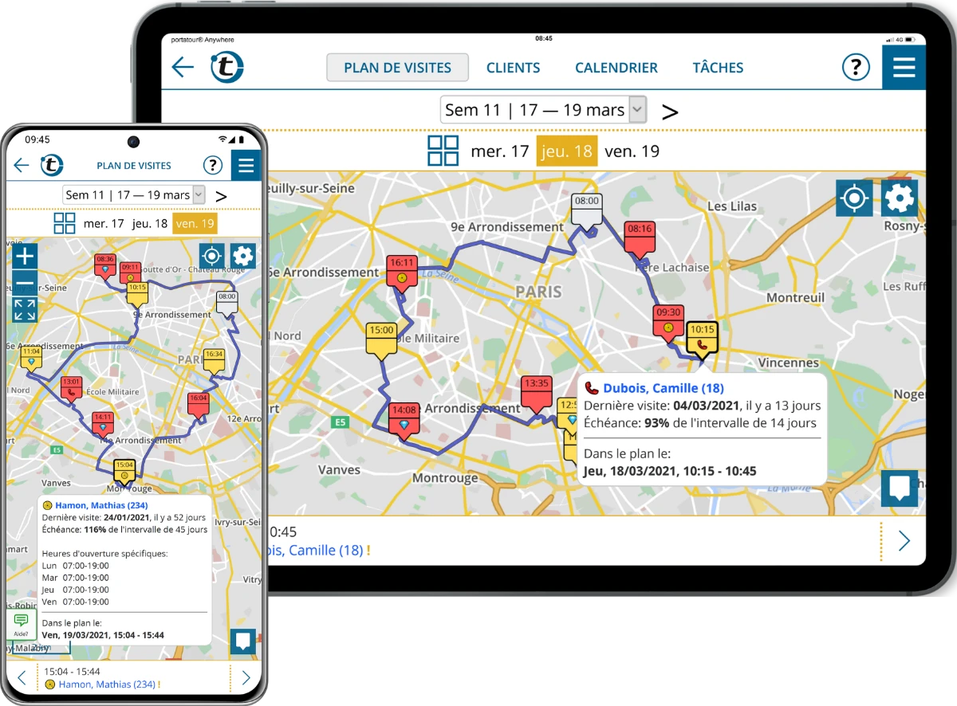Viewport: 957px width, 706px height.
Task: Tap the portatour logo on the phone
Action: (x=52, y=165)
